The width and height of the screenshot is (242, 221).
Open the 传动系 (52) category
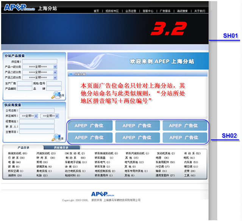[x=192, y=153]
